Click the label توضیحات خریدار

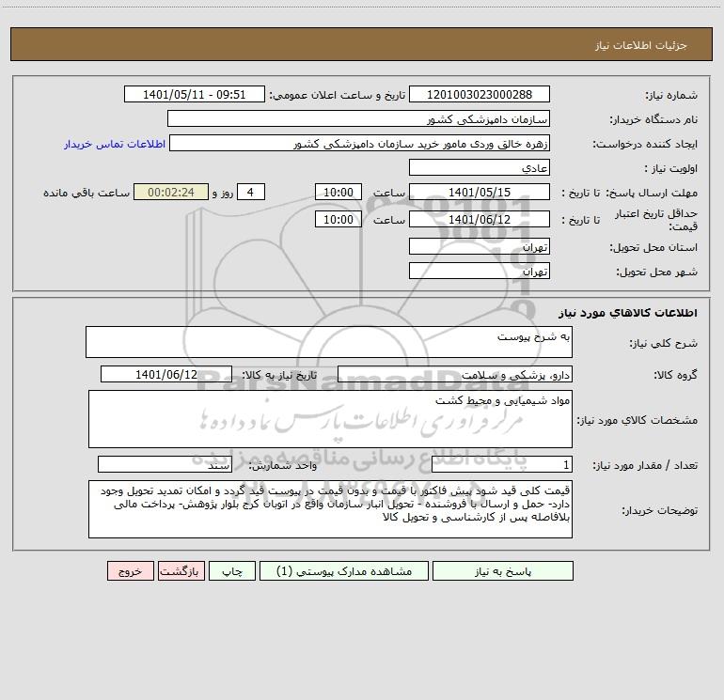660,511
